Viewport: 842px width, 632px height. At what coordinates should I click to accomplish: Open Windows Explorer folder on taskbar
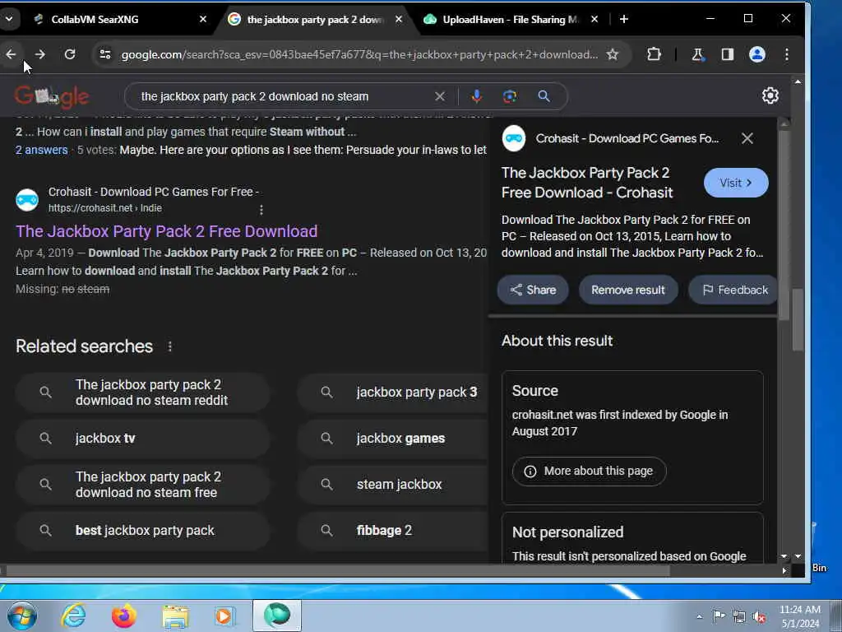click(x=176, y=616)
